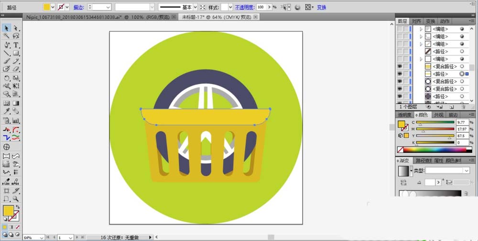Switch to Draw Behind mode
Viewport: 478px width, 241px height.
11,235
